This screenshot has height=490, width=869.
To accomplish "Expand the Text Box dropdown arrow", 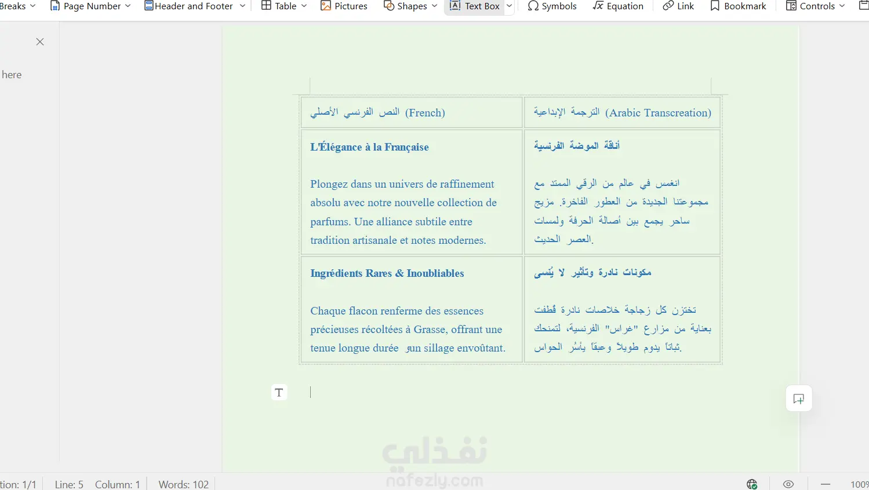I will coord(509,6).
